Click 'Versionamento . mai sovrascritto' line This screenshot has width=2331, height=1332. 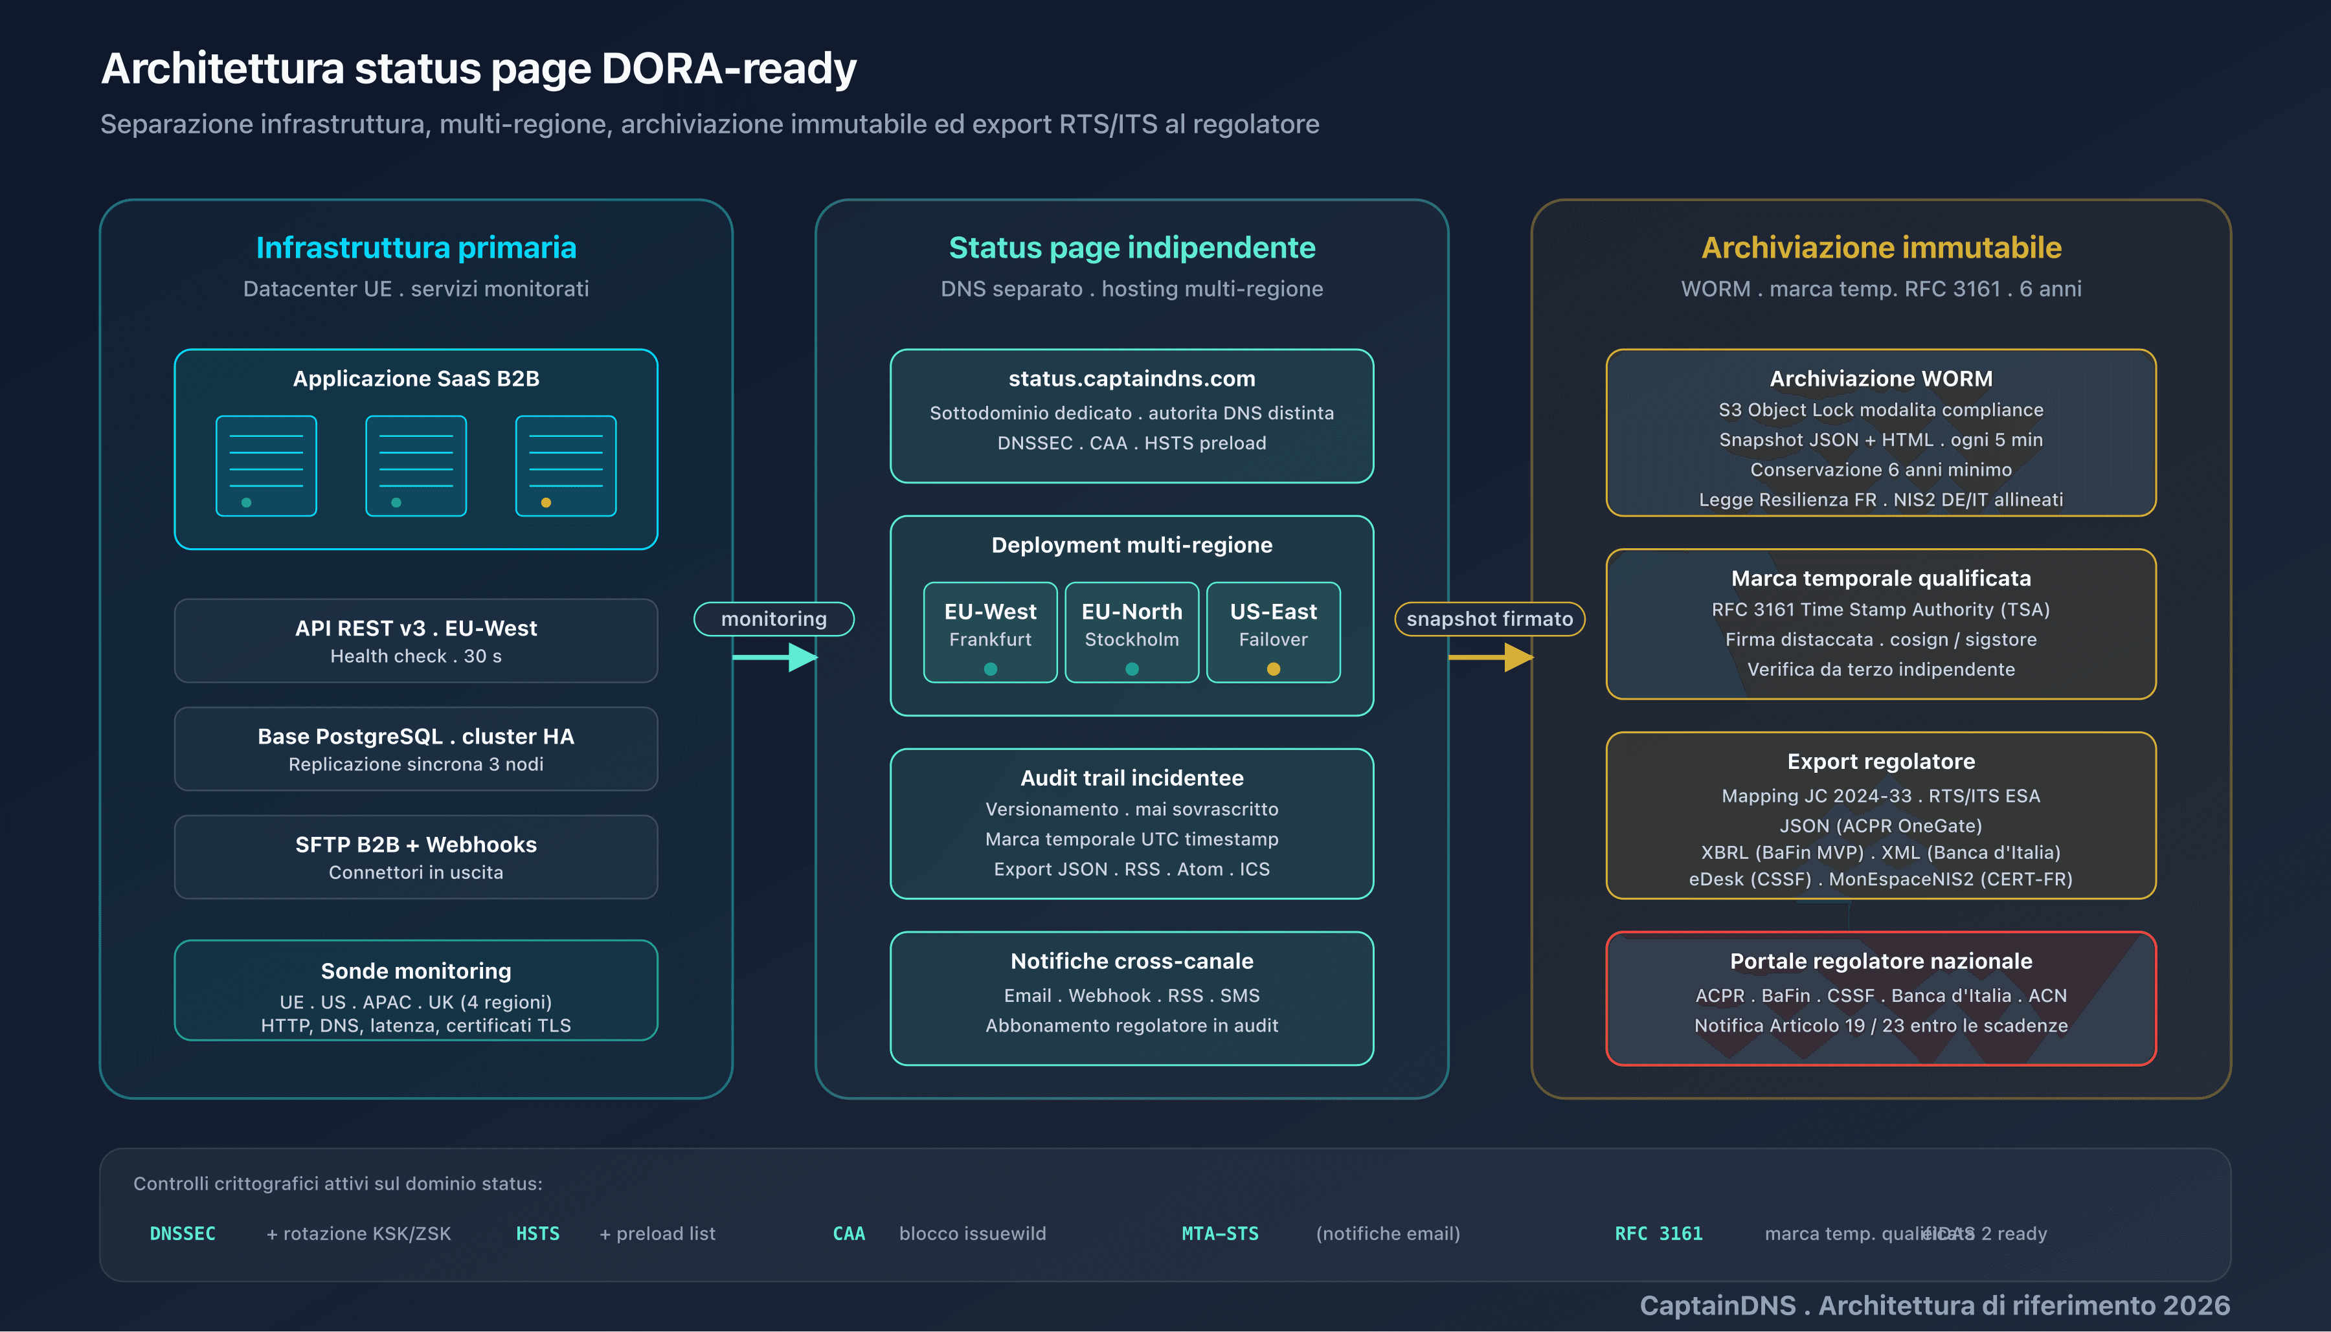pos(1132,809)
